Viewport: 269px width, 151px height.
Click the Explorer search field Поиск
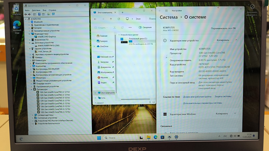pos(152,19)
